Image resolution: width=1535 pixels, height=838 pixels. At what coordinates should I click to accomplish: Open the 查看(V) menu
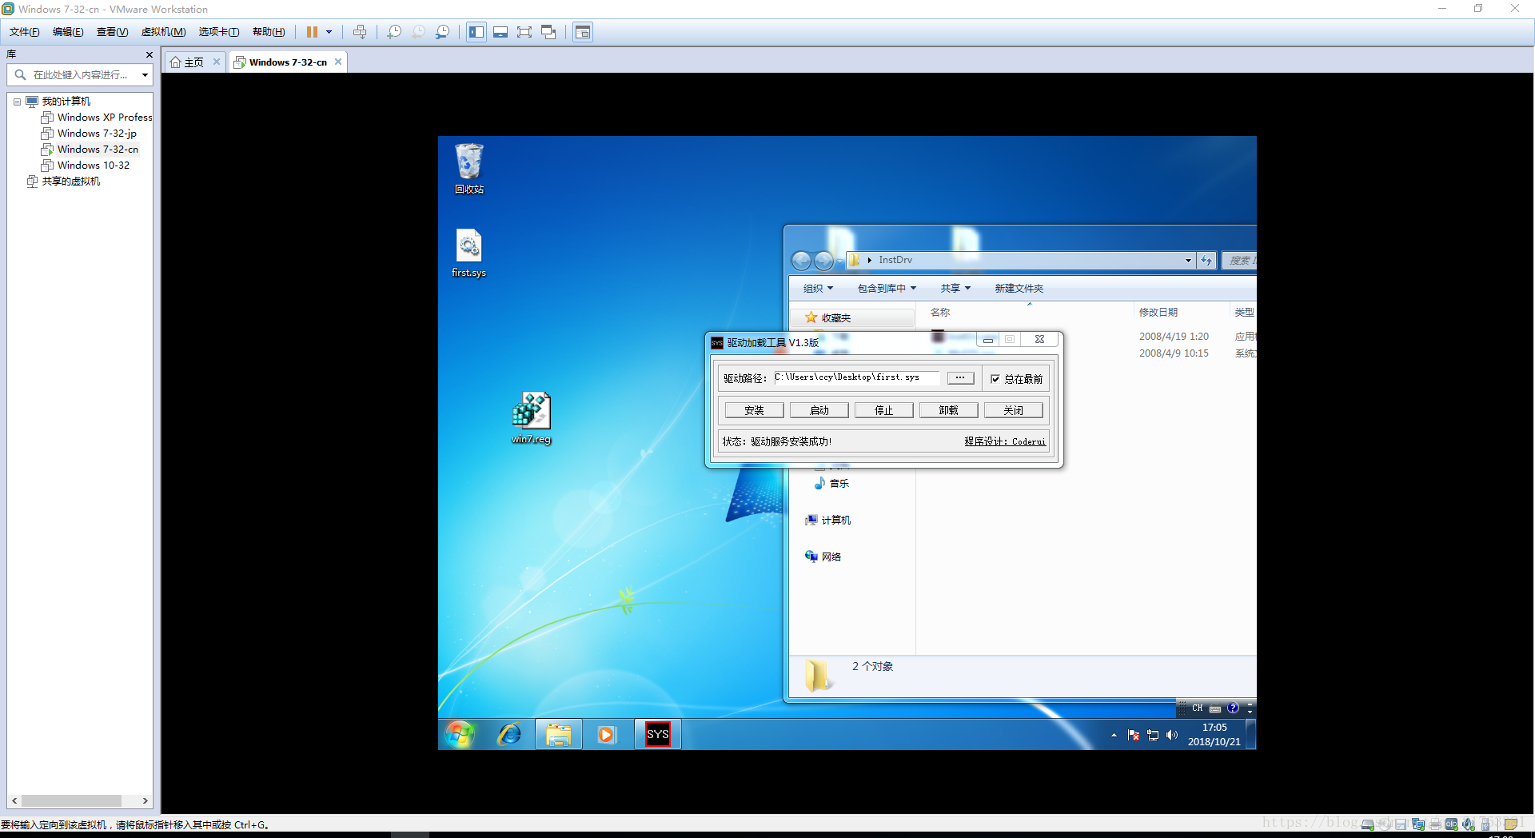[x=112, y=32]
